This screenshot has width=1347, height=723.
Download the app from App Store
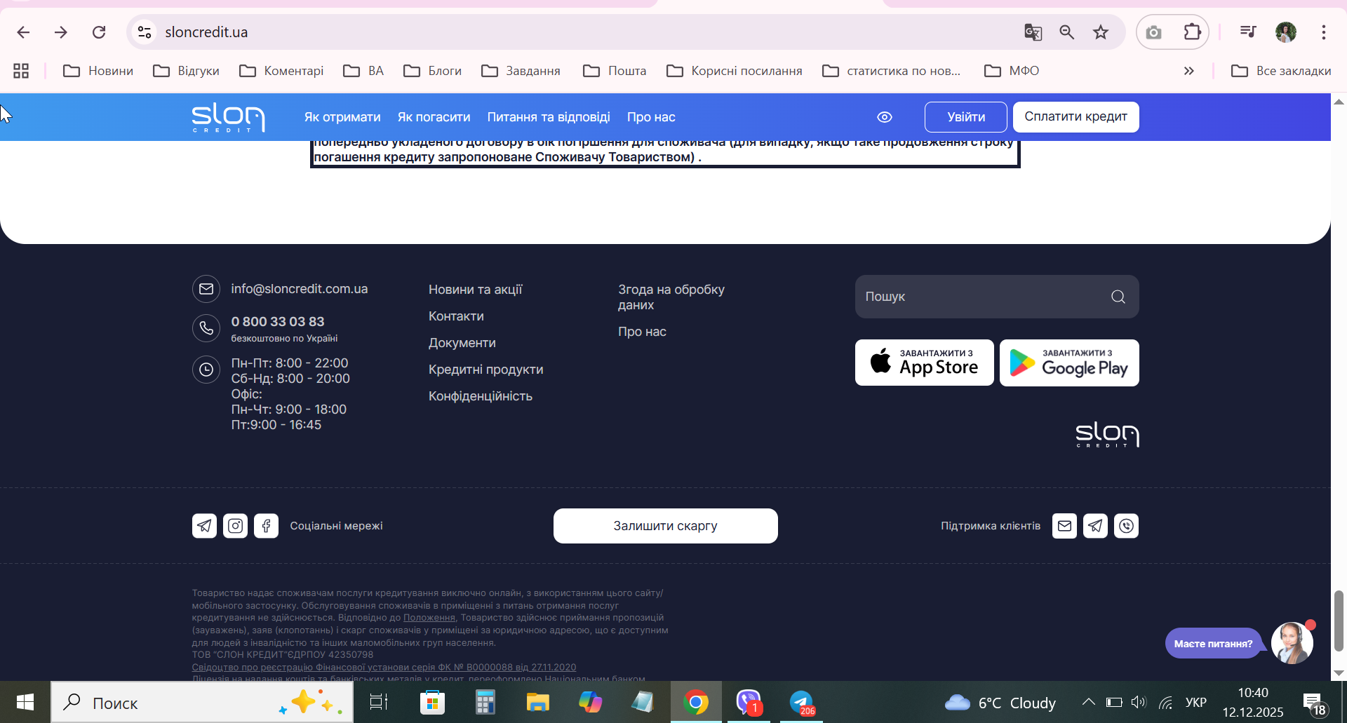tap(925, 363)
